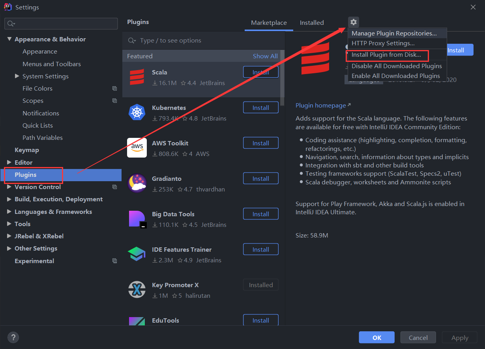Click project-level icon next to Version Control
The width and height of the screenshot is (485, 349).
click(x=114, y=187)
